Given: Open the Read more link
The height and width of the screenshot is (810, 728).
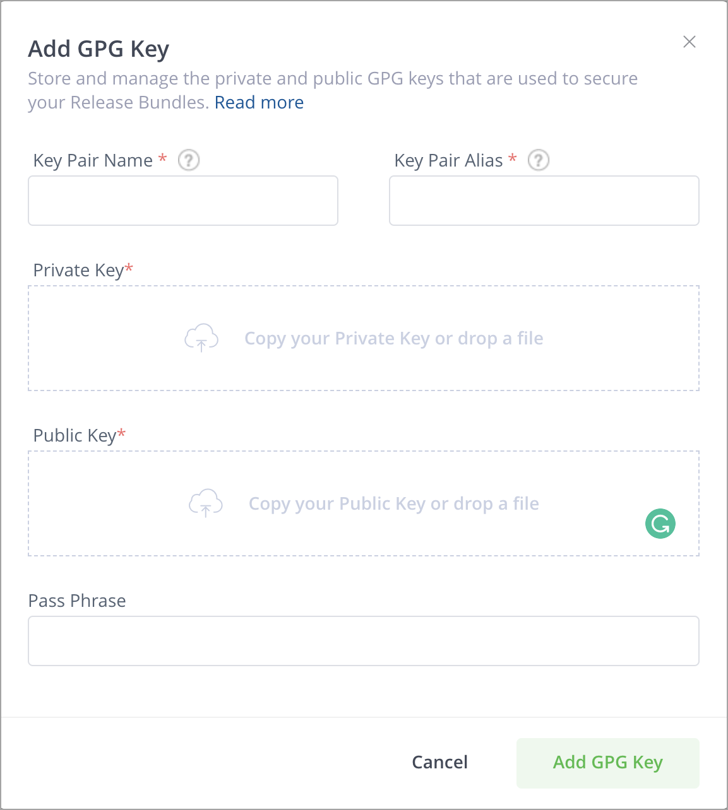Looking at the screenshot, I should click(x=259, y=102).
